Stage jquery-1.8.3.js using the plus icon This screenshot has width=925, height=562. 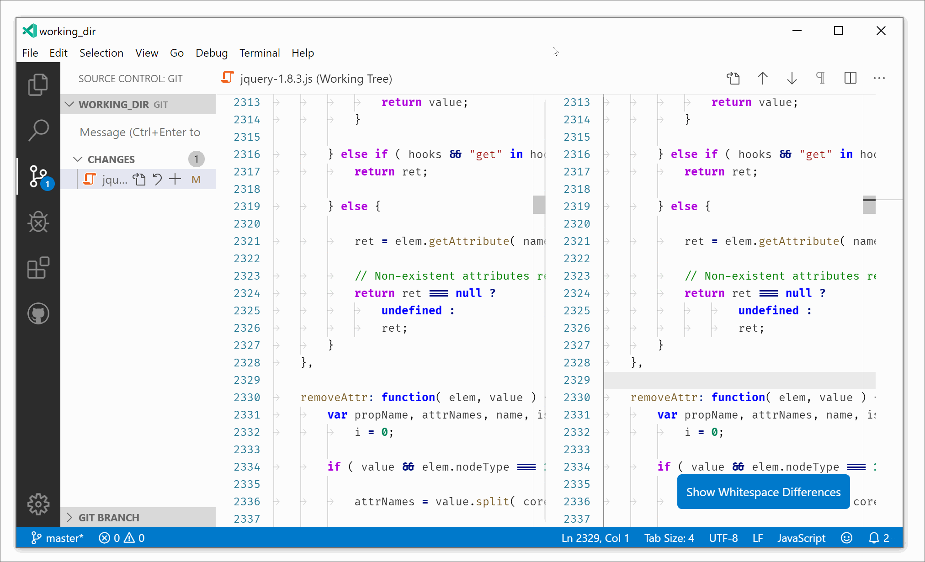coord(175,179)
